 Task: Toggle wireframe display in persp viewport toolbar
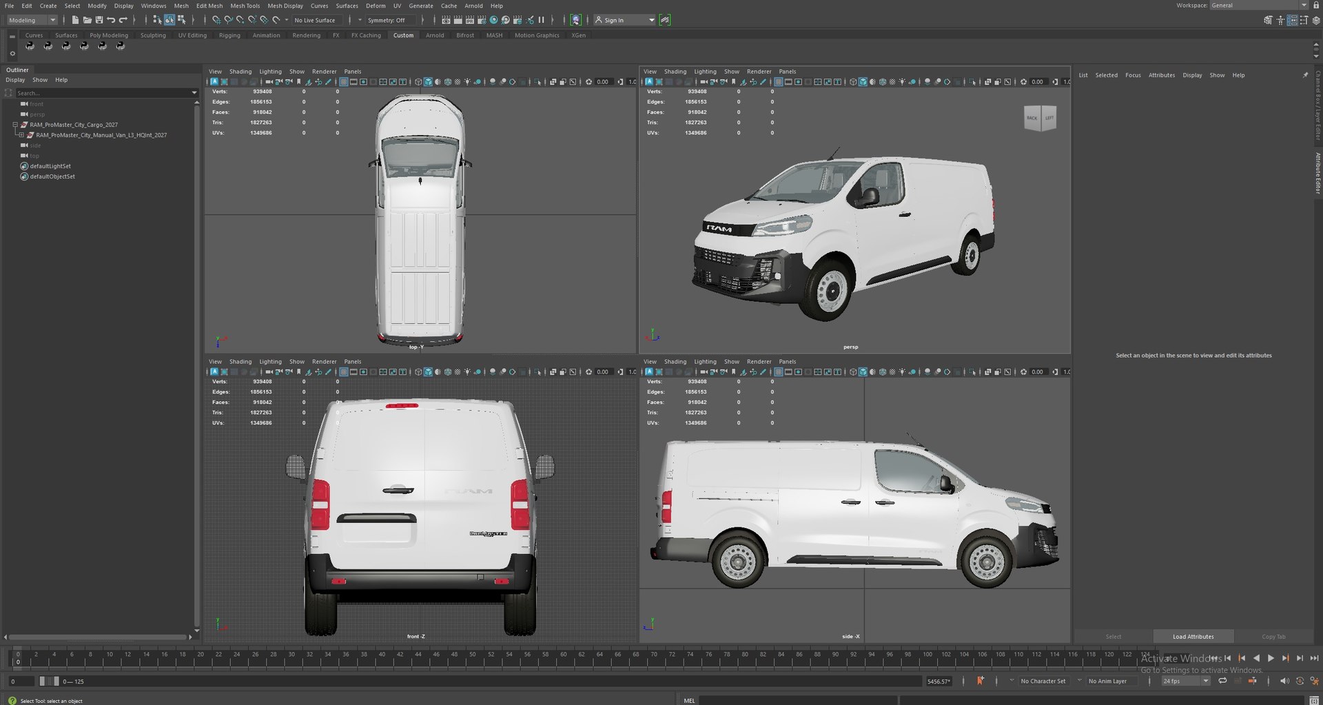click(x=853, y=82)
